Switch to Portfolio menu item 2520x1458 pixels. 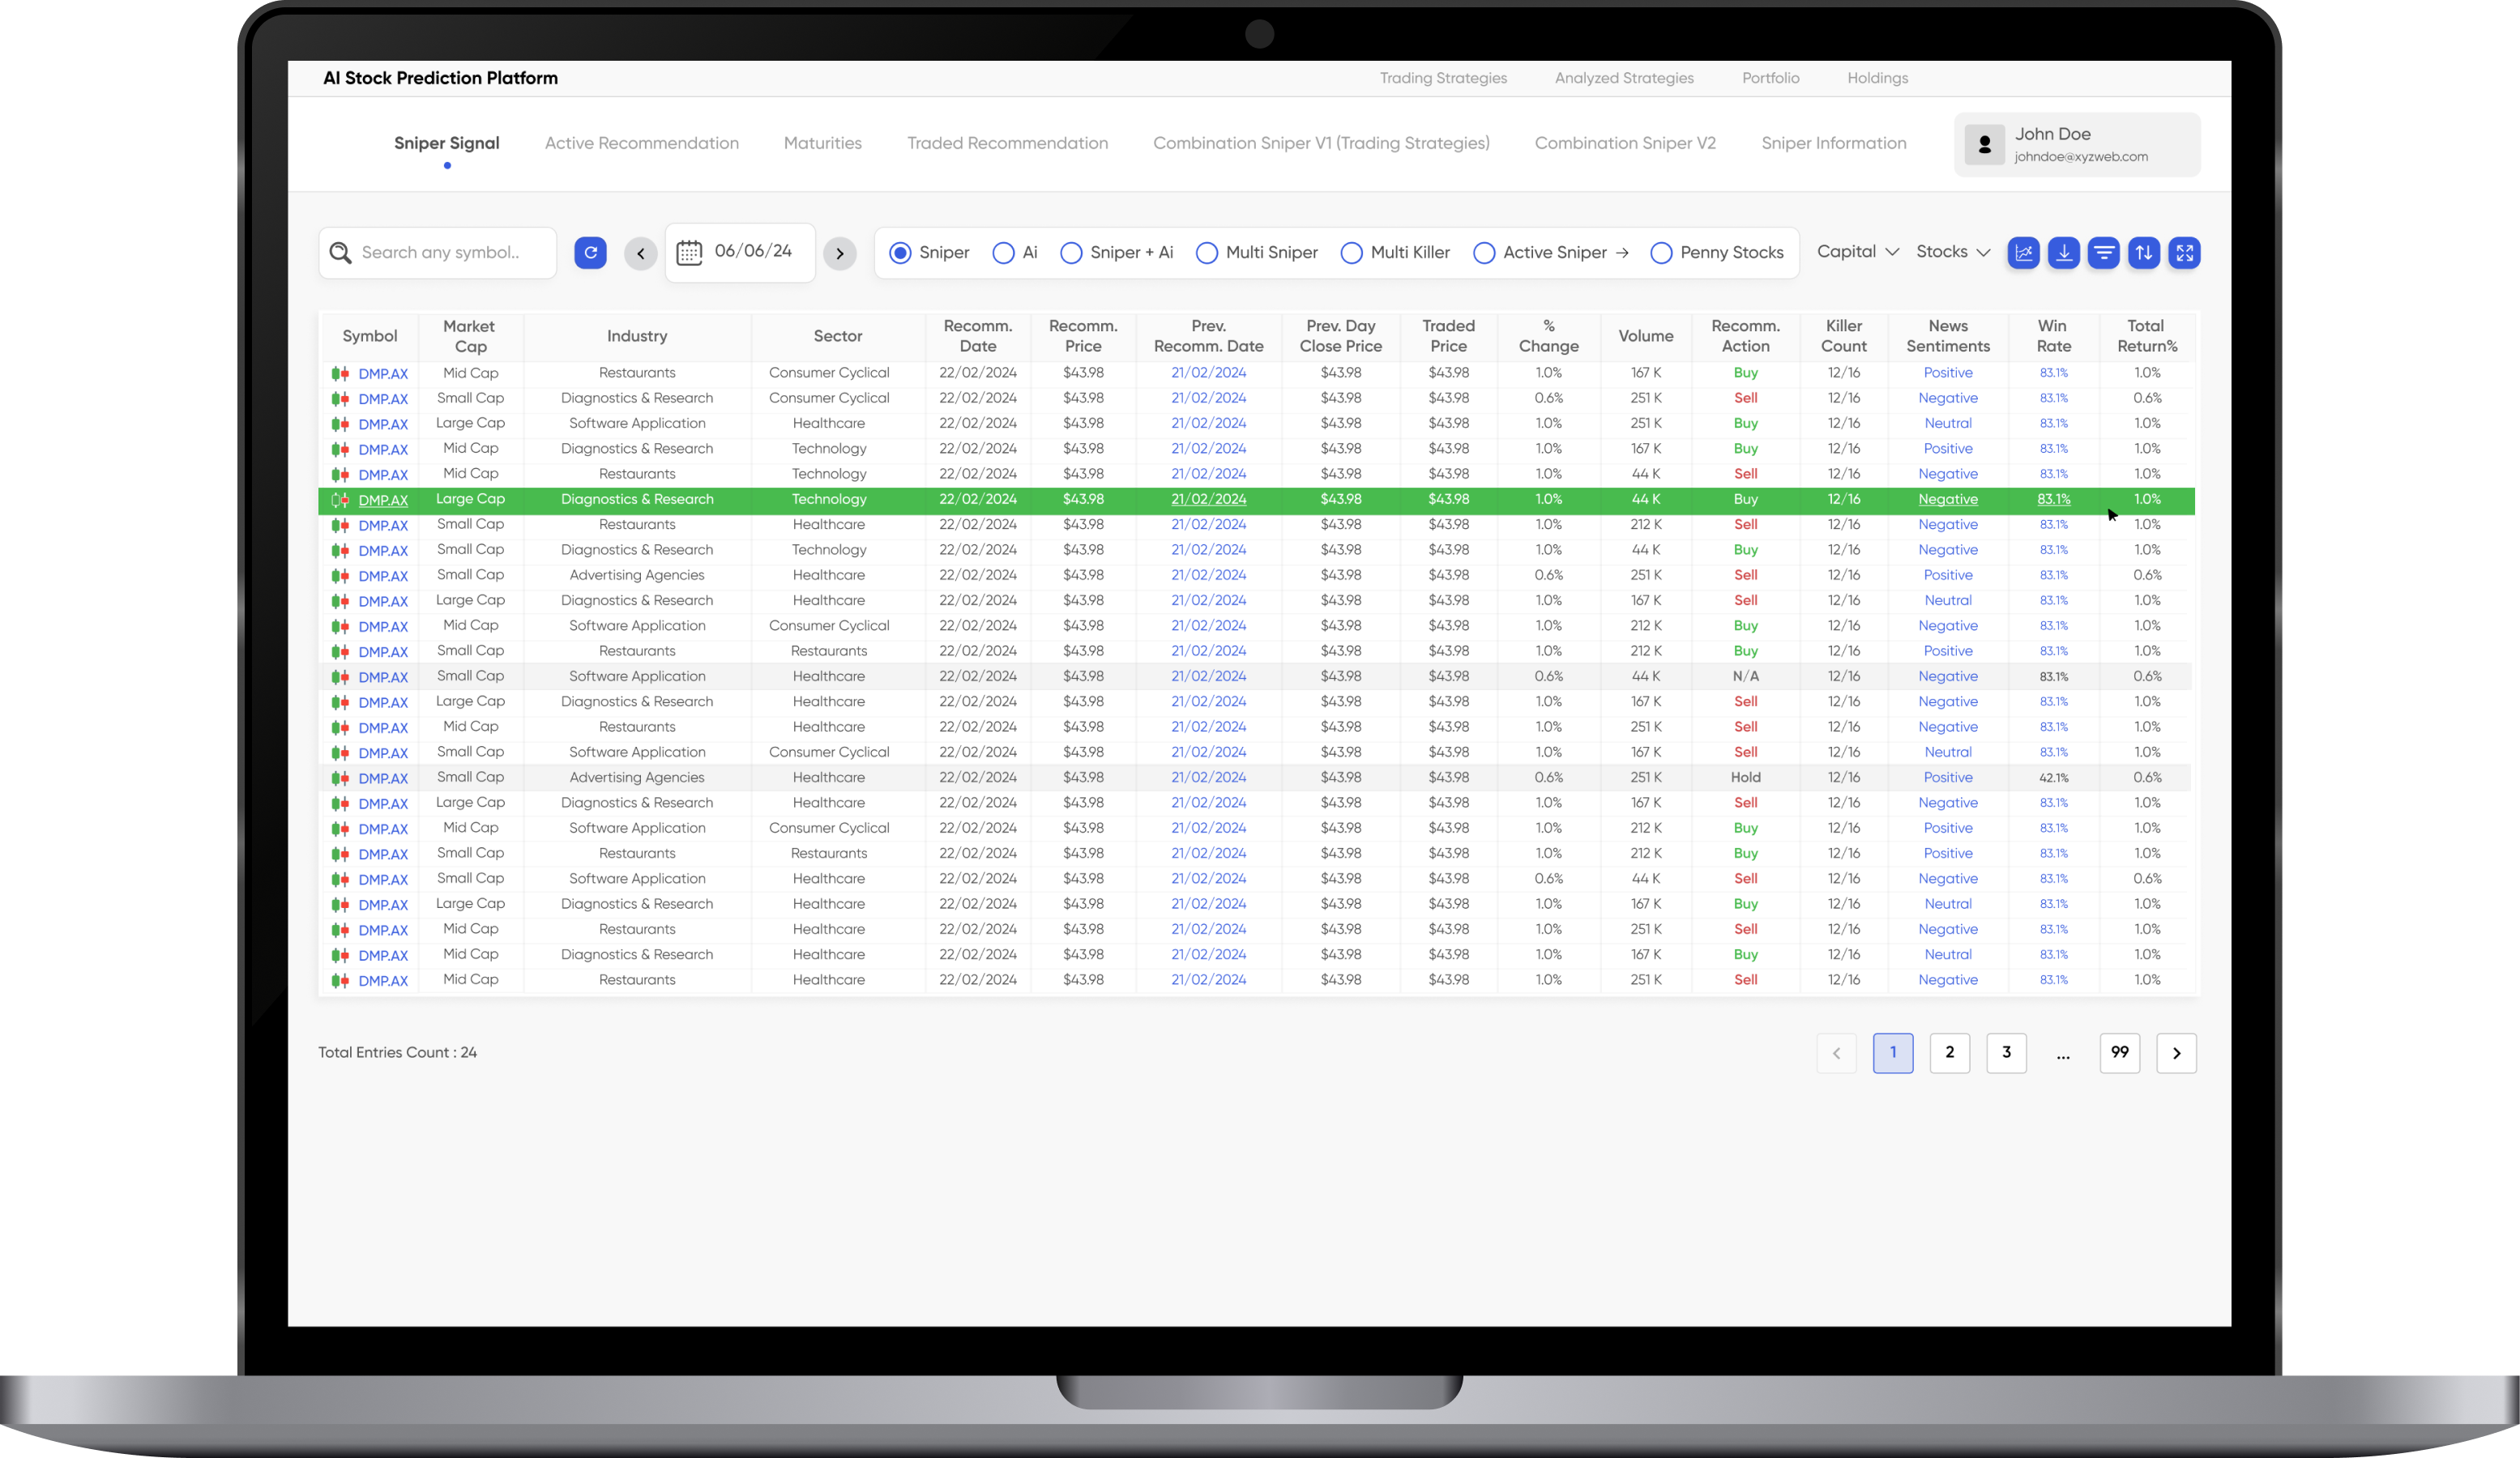1770,76
